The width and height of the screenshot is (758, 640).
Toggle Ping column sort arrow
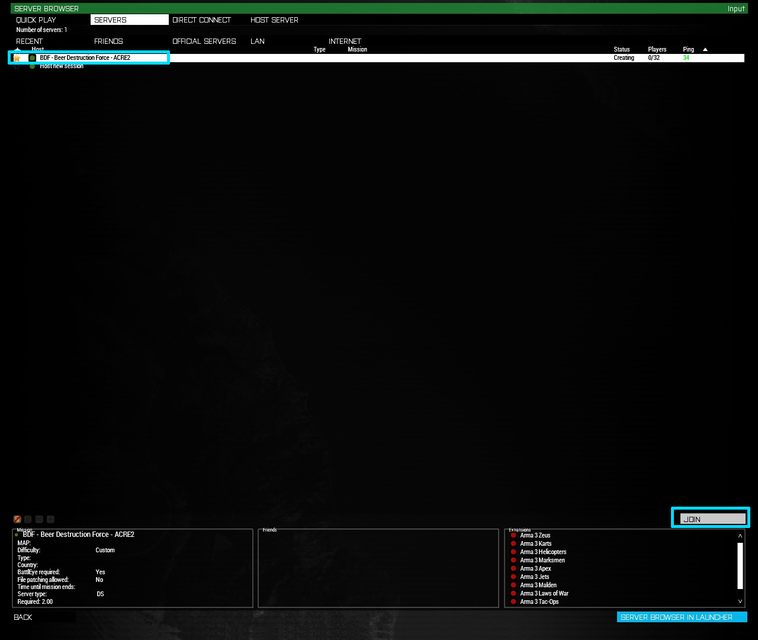705,50
